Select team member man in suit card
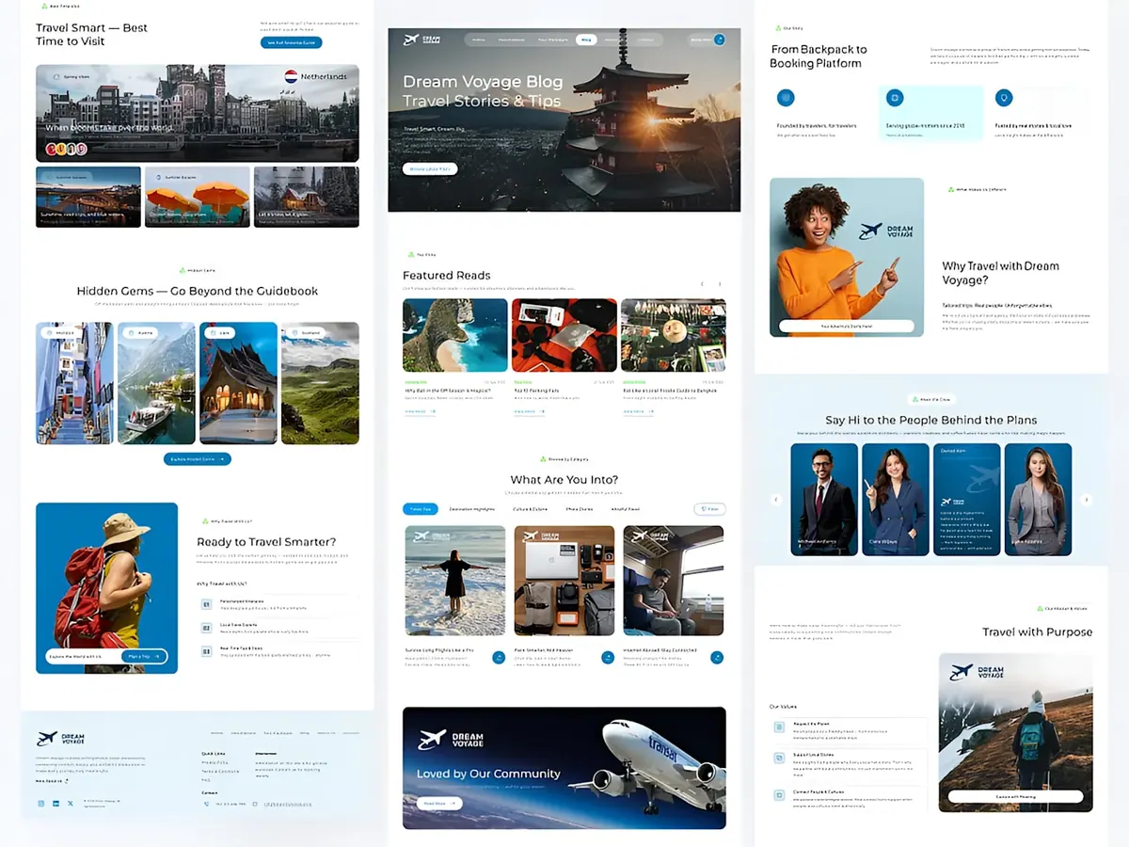Viewport: 1129px width, 847px height. coord(824,500)
